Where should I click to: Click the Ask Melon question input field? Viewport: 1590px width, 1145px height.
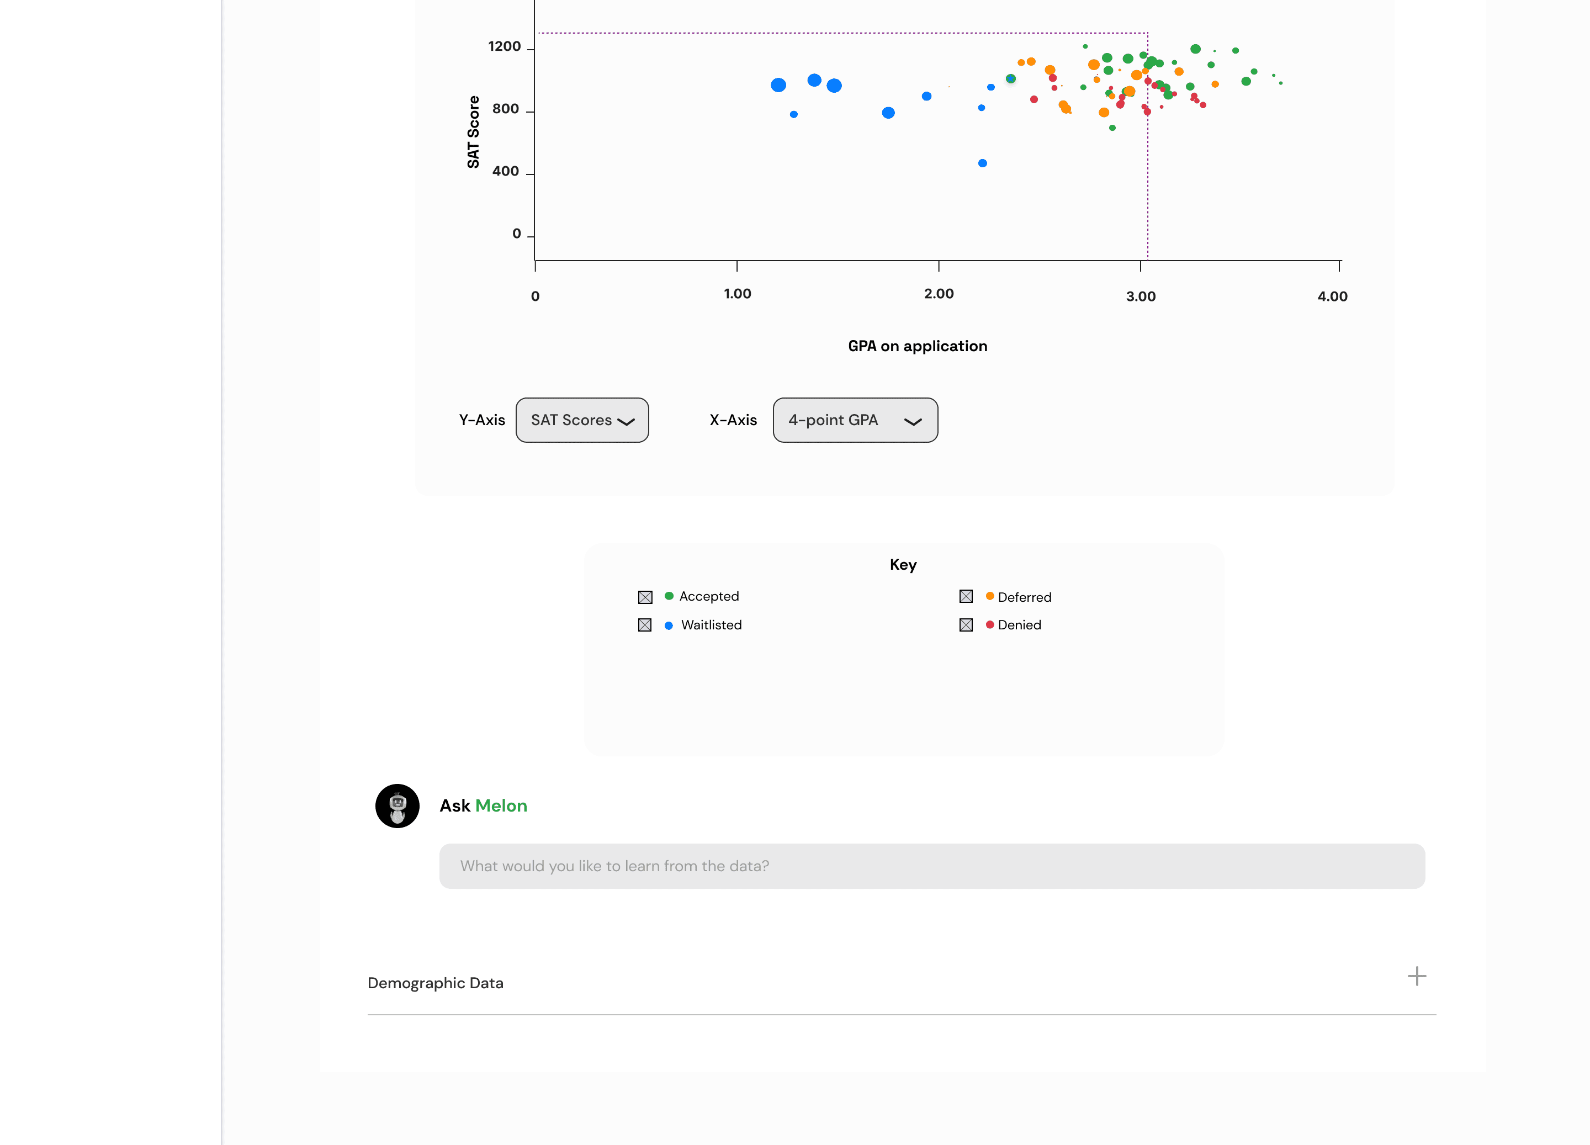932,866
